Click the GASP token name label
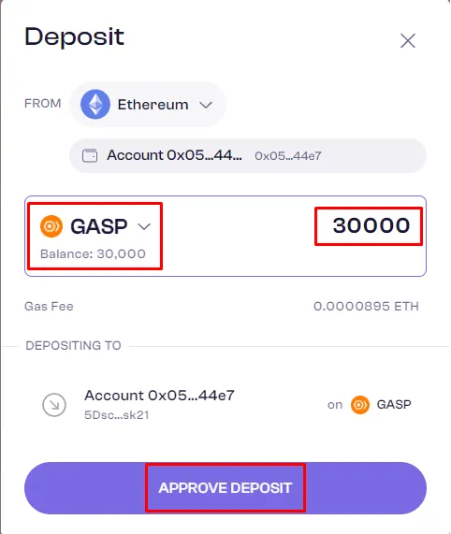This screenshot has width=451, height=534. click(x=99, y=226)
